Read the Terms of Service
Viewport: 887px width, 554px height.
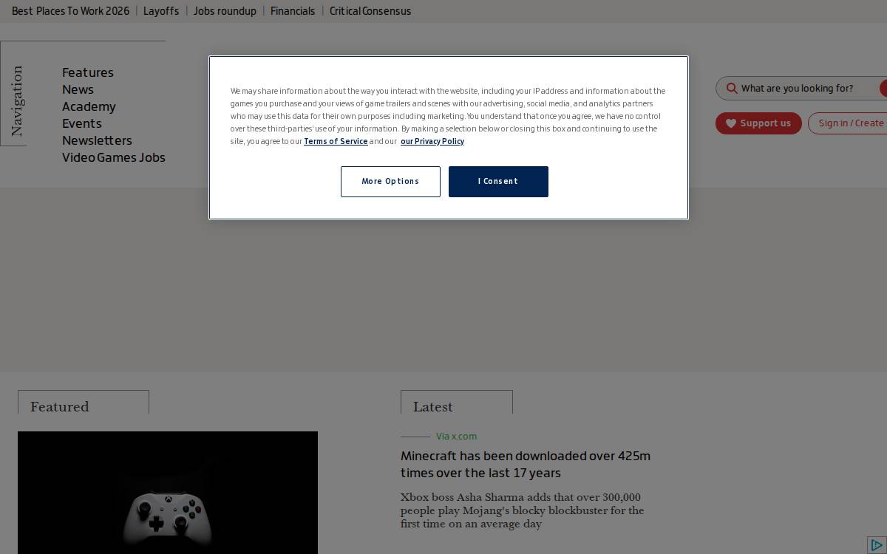pos(336,141)
